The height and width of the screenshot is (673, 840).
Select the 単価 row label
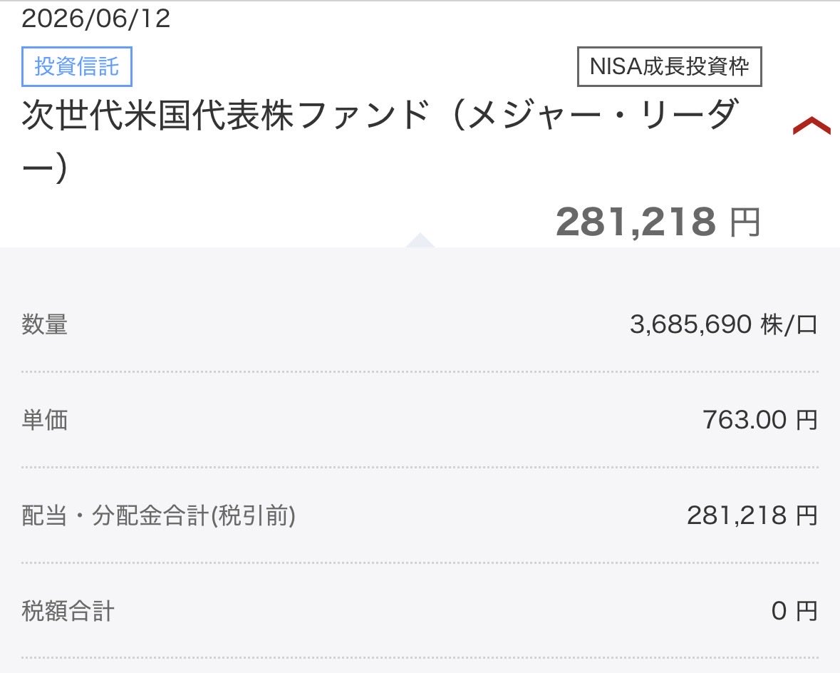[44, 420]
